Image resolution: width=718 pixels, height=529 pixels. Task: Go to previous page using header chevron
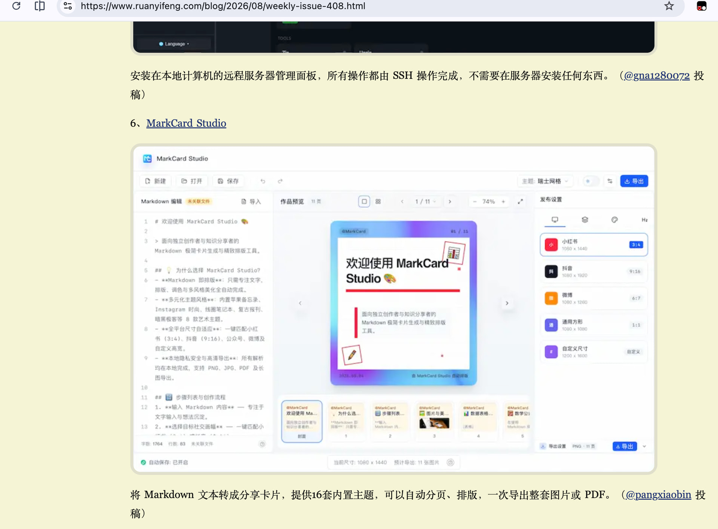tap(402, 202)
